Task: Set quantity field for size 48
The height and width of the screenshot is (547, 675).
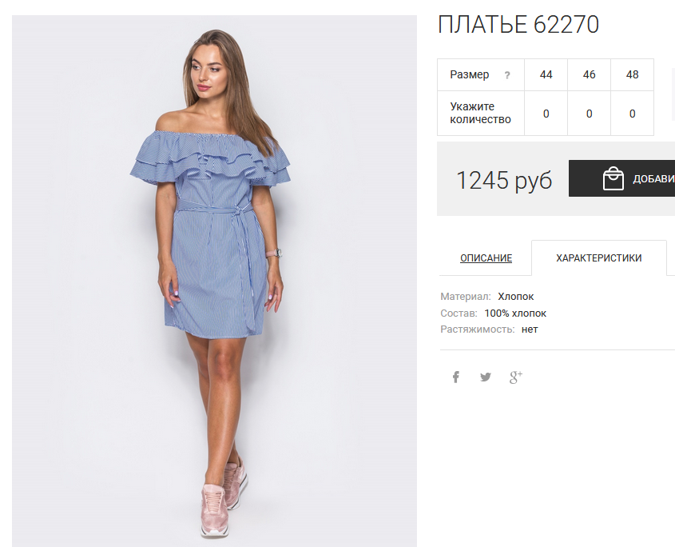Action: (x=632, y=114)
